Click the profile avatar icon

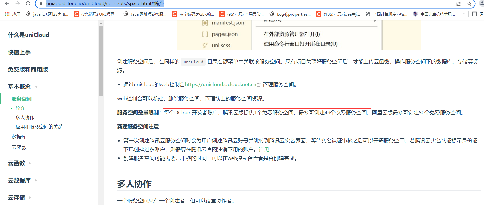click(482, 3)
